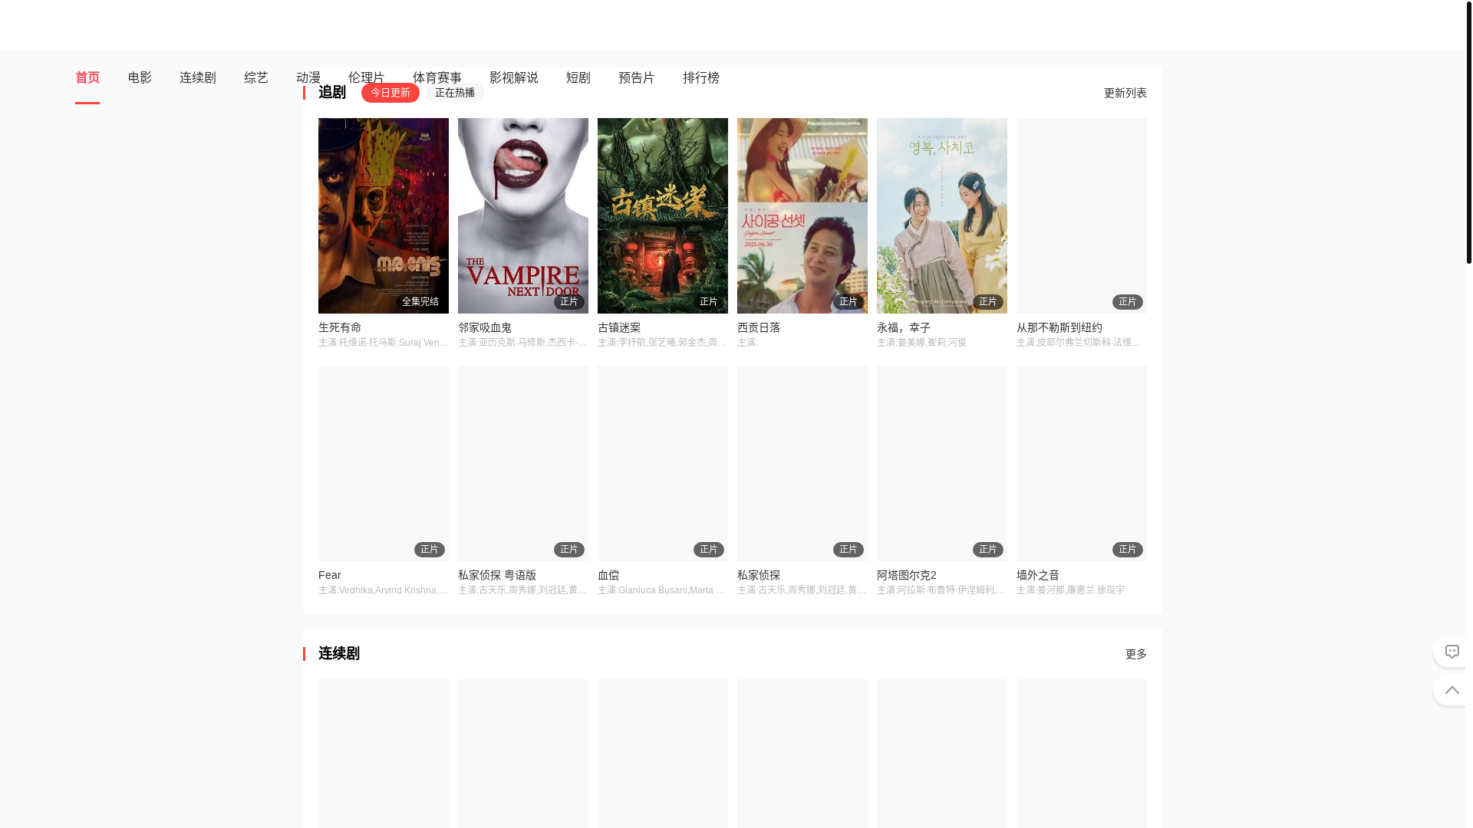Select 短剧 in the navigation
Image resolution: width=1473 pixels, height=828 pixels.
[578, 78]
